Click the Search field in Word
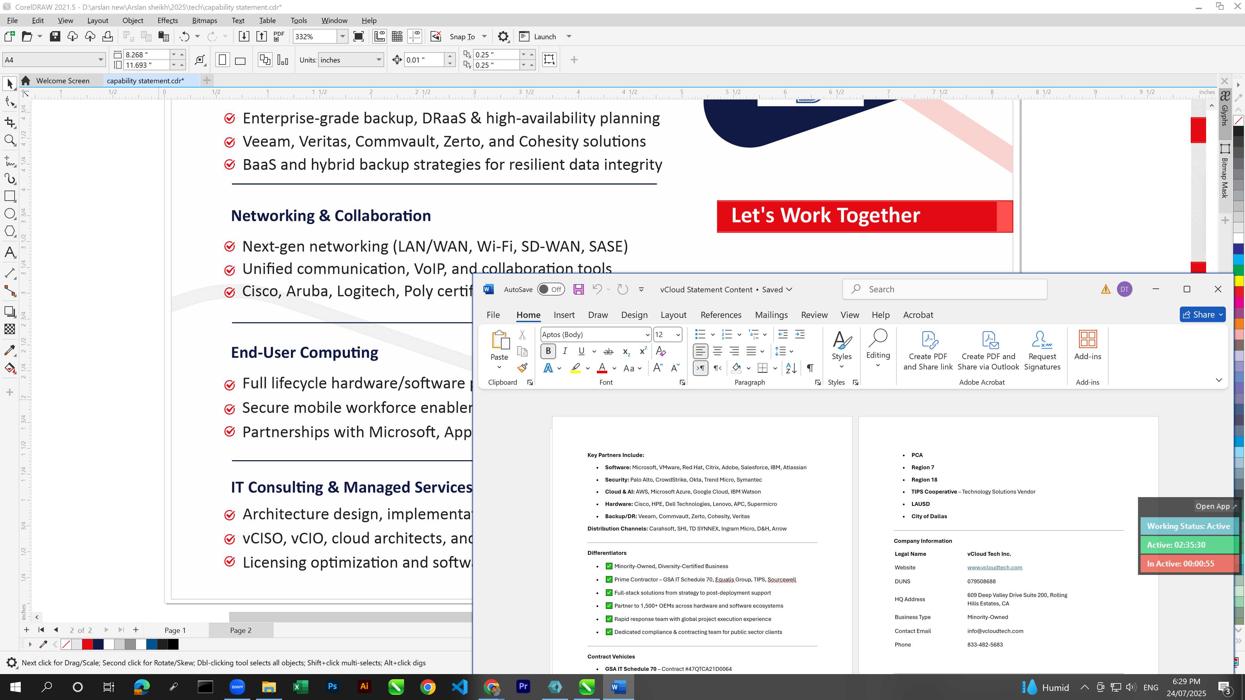 [x=945, y=289]
